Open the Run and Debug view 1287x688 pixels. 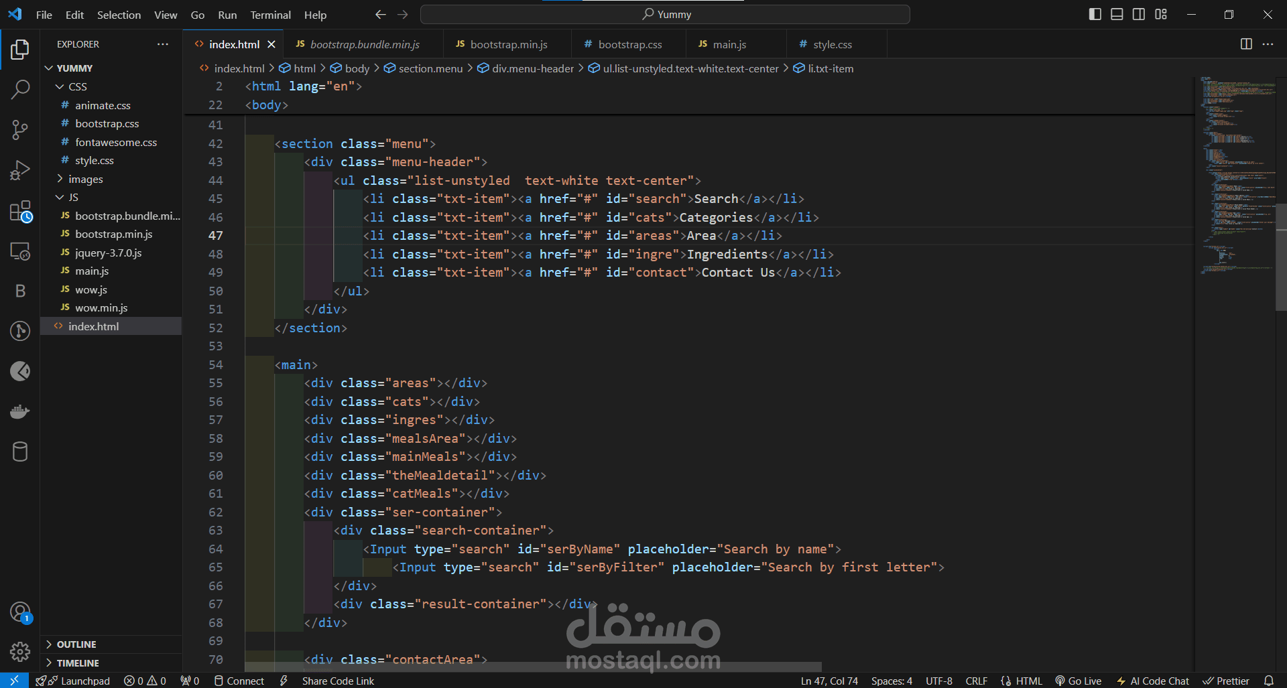click(x=20, y=170)
